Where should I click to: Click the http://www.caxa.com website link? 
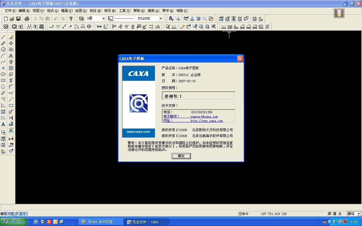206,121
